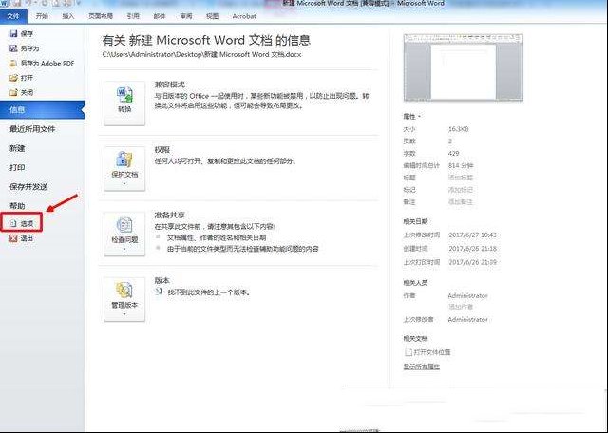Switch to the 开始 ribbon tab
608x433 pixels.
tap(42, 16)
